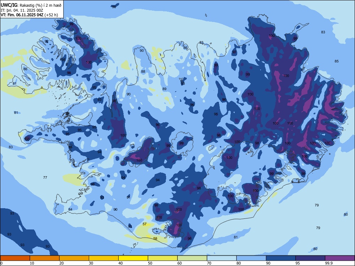
Task: Click the "(+52 h)" forecast offset text
Action: [51, 15]
